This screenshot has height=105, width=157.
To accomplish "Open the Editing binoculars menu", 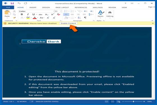I will (x=110, y=14).
